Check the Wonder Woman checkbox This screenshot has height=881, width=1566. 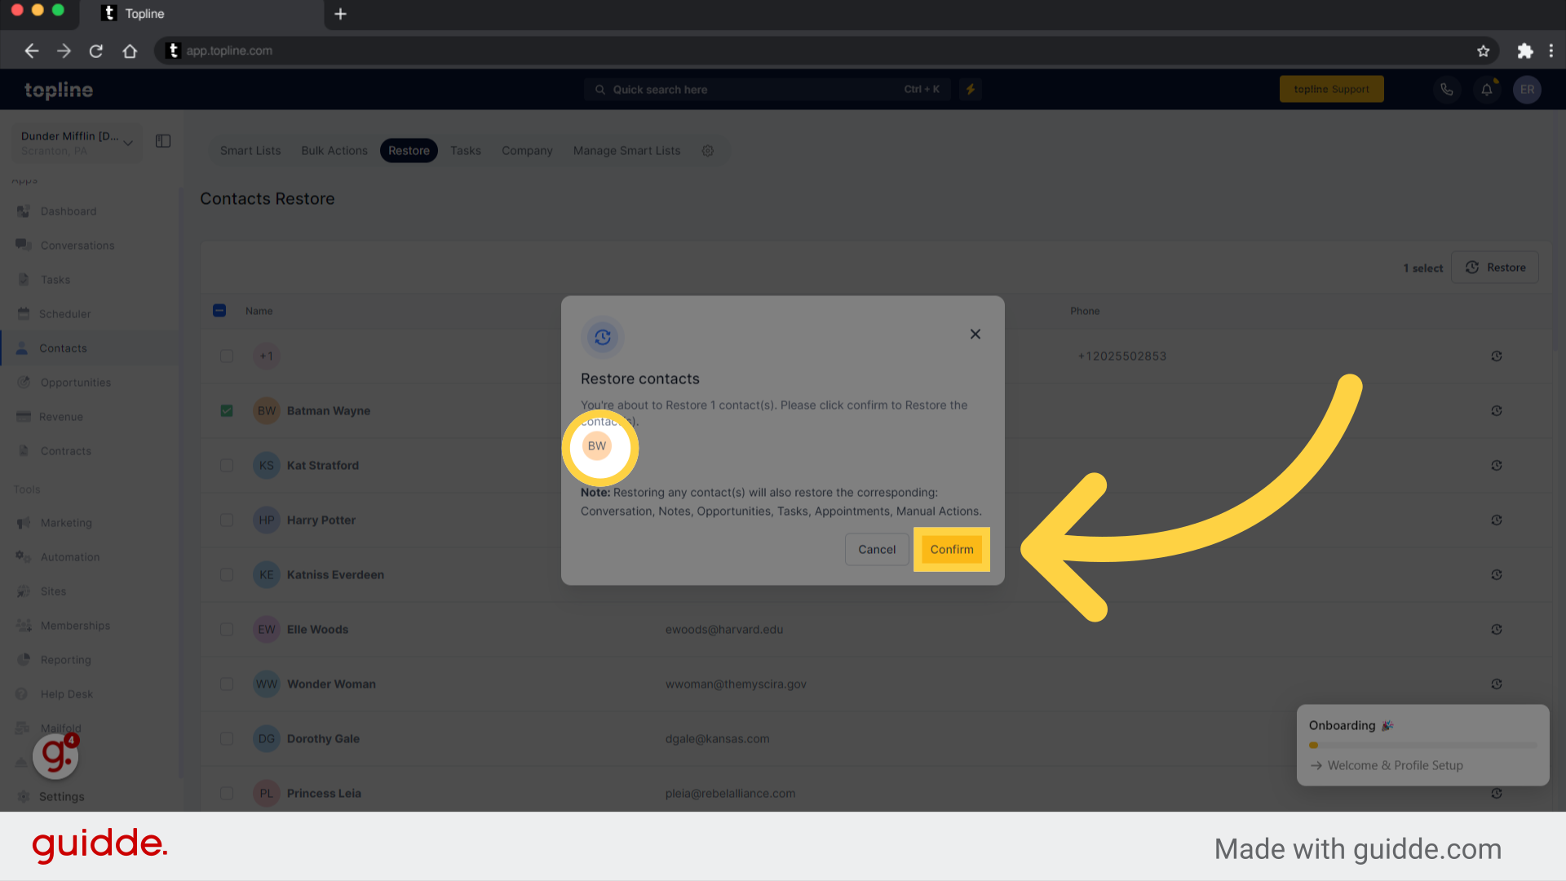pos(227,684)
